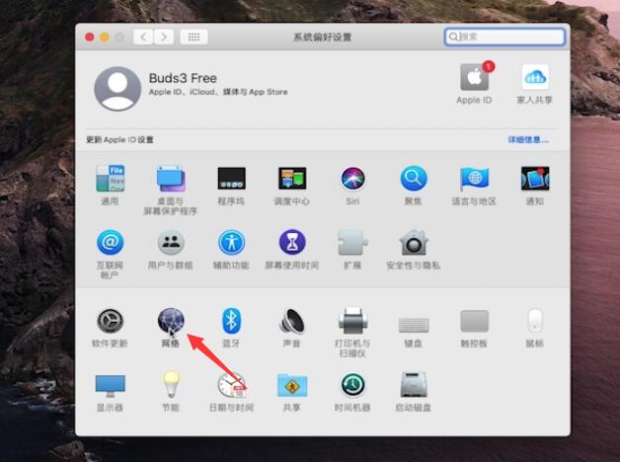This screenshot has width=620, height=462.
Task: Open the 显示器 (Displays) preferences
Action: (110, 386)
